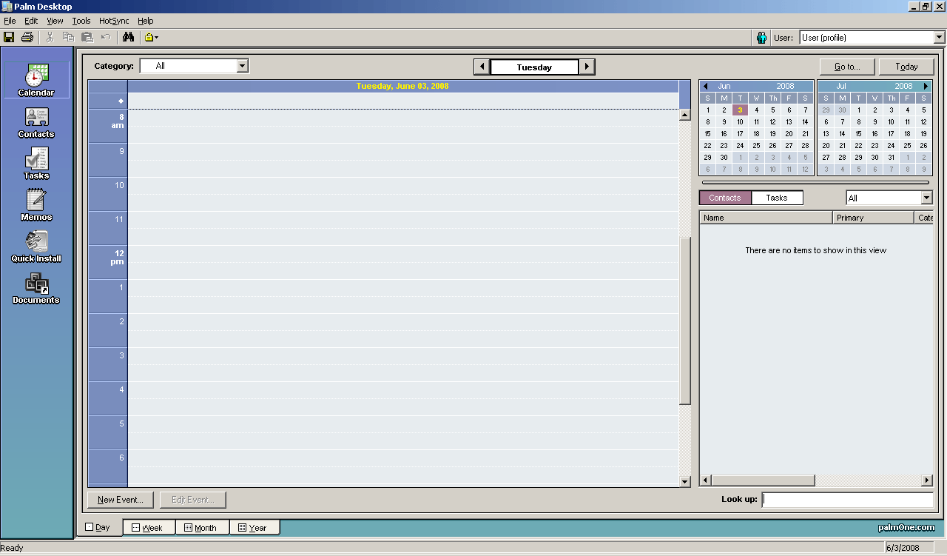Open the Contacts module in sidebar
Image resolution: width=947 pixels, height=556 pixels.
point(36,122)
